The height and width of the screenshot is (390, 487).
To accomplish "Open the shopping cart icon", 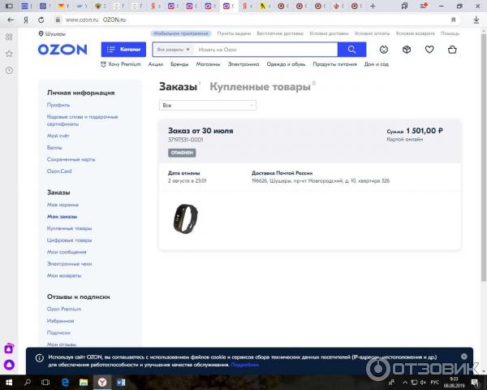I will point(452,50).
